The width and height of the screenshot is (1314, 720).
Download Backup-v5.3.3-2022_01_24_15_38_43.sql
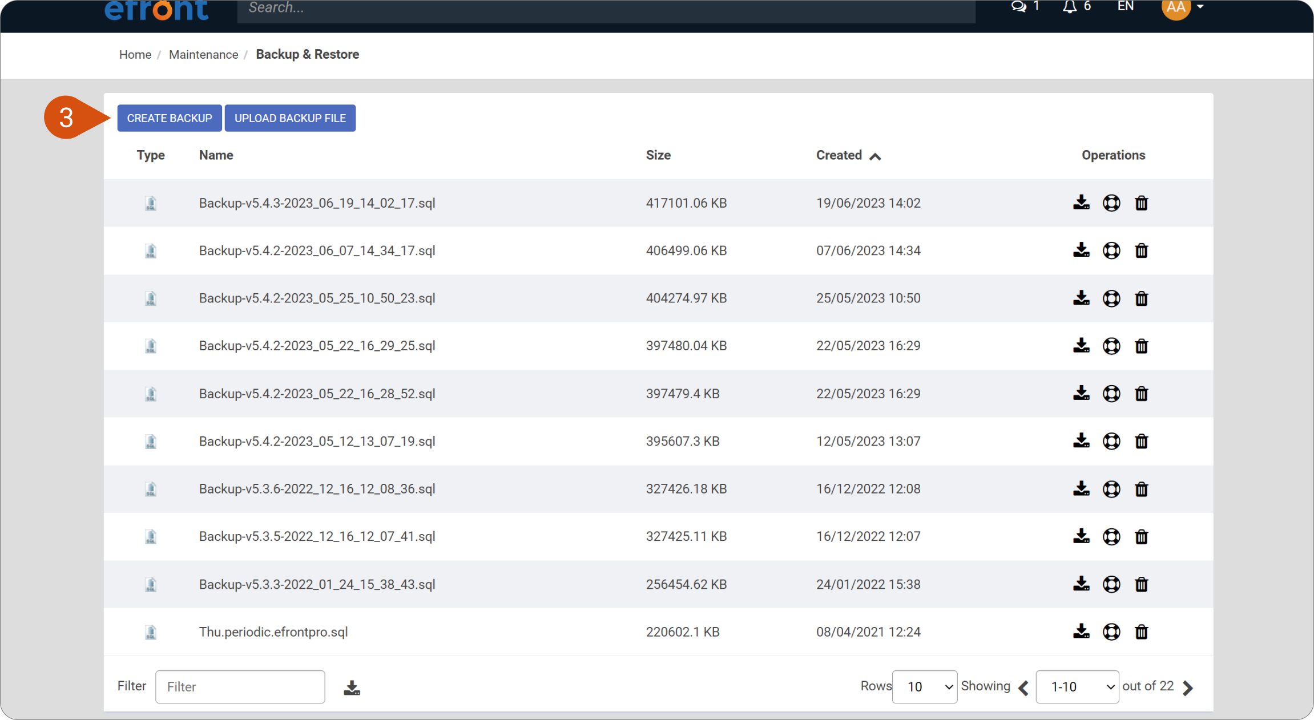tap(1081, 584)
